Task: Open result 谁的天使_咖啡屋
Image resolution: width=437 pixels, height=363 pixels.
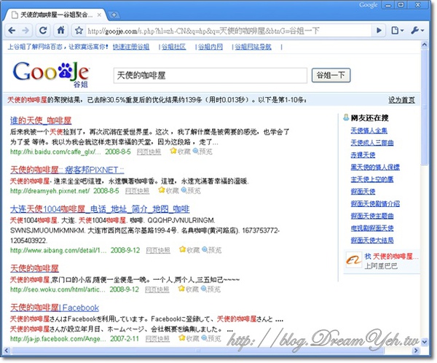Action: 41,120
